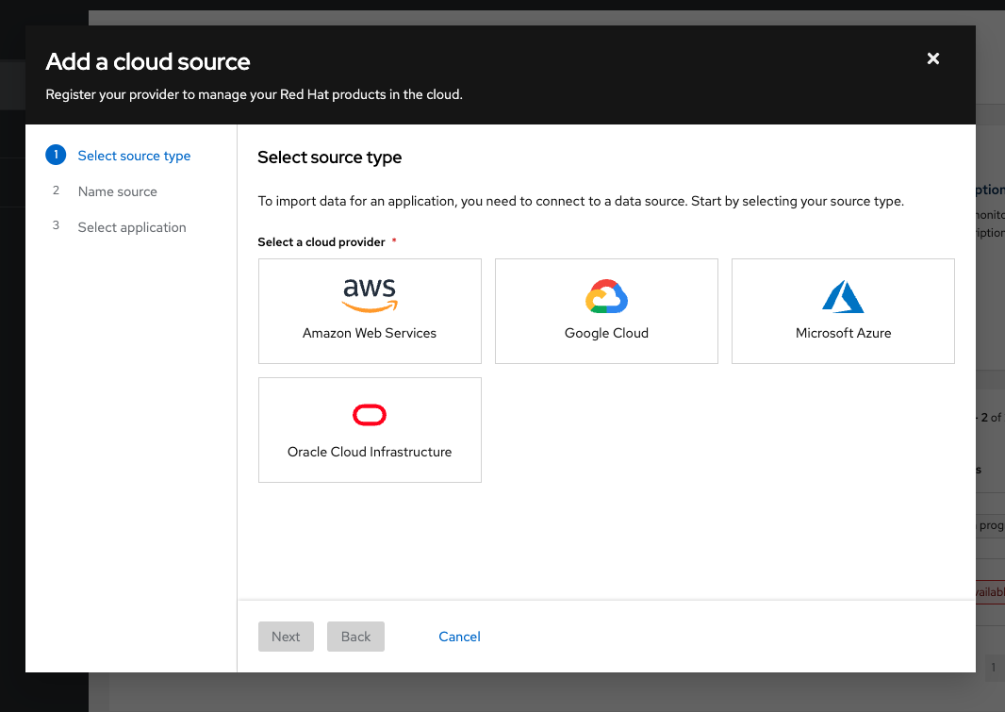Select the Amazon Web Services tile label
Viewport: 1005px width, 712px height.
pos(370,333)
